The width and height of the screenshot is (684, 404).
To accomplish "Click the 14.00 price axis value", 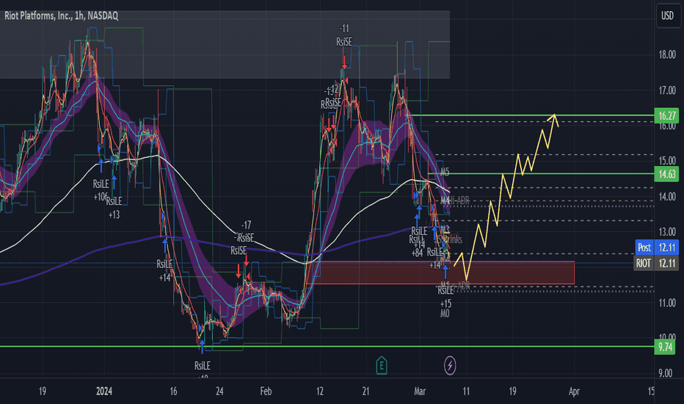I will coord(667,197).
